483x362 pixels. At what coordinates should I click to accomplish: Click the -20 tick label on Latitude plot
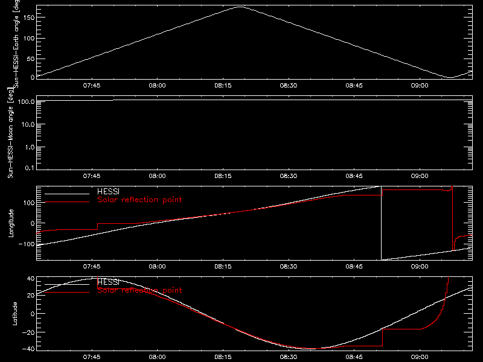click(x=28, y=332)
